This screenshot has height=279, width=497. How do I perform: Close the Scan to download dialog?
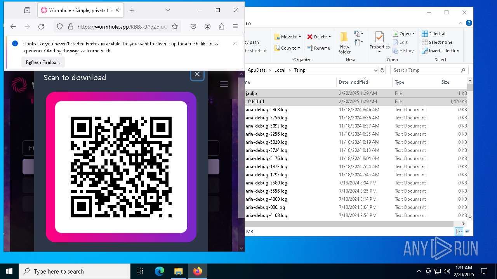pos(197,74)
